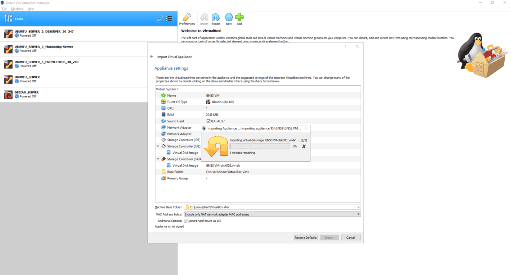Close the Import Virtual Appliance dialog
The width and height of the screenshot is (511, 275).
coord(357,46)
